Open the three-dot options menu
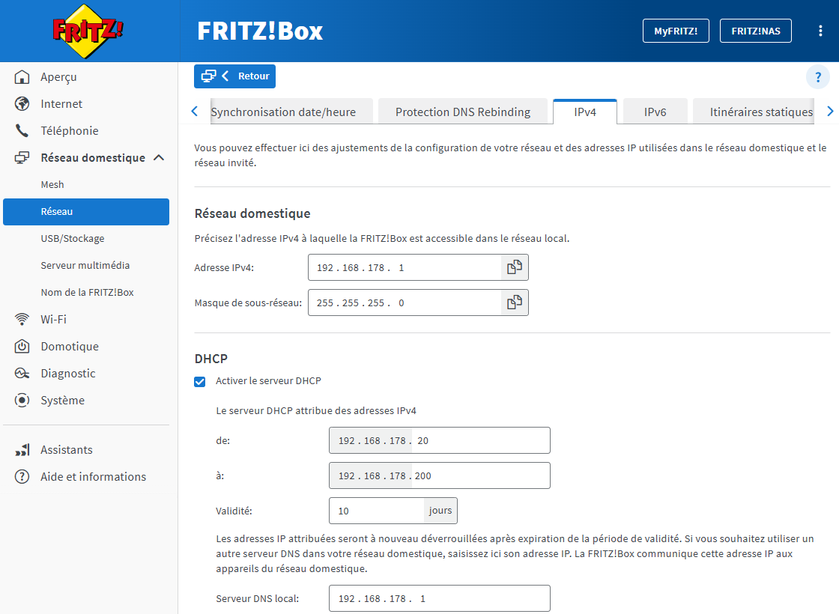This screenshot has width=839, height=614. (x=820, y=31)
